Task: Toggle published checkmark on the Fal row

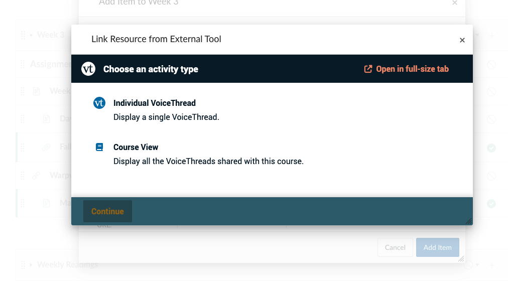Action: 491,148
